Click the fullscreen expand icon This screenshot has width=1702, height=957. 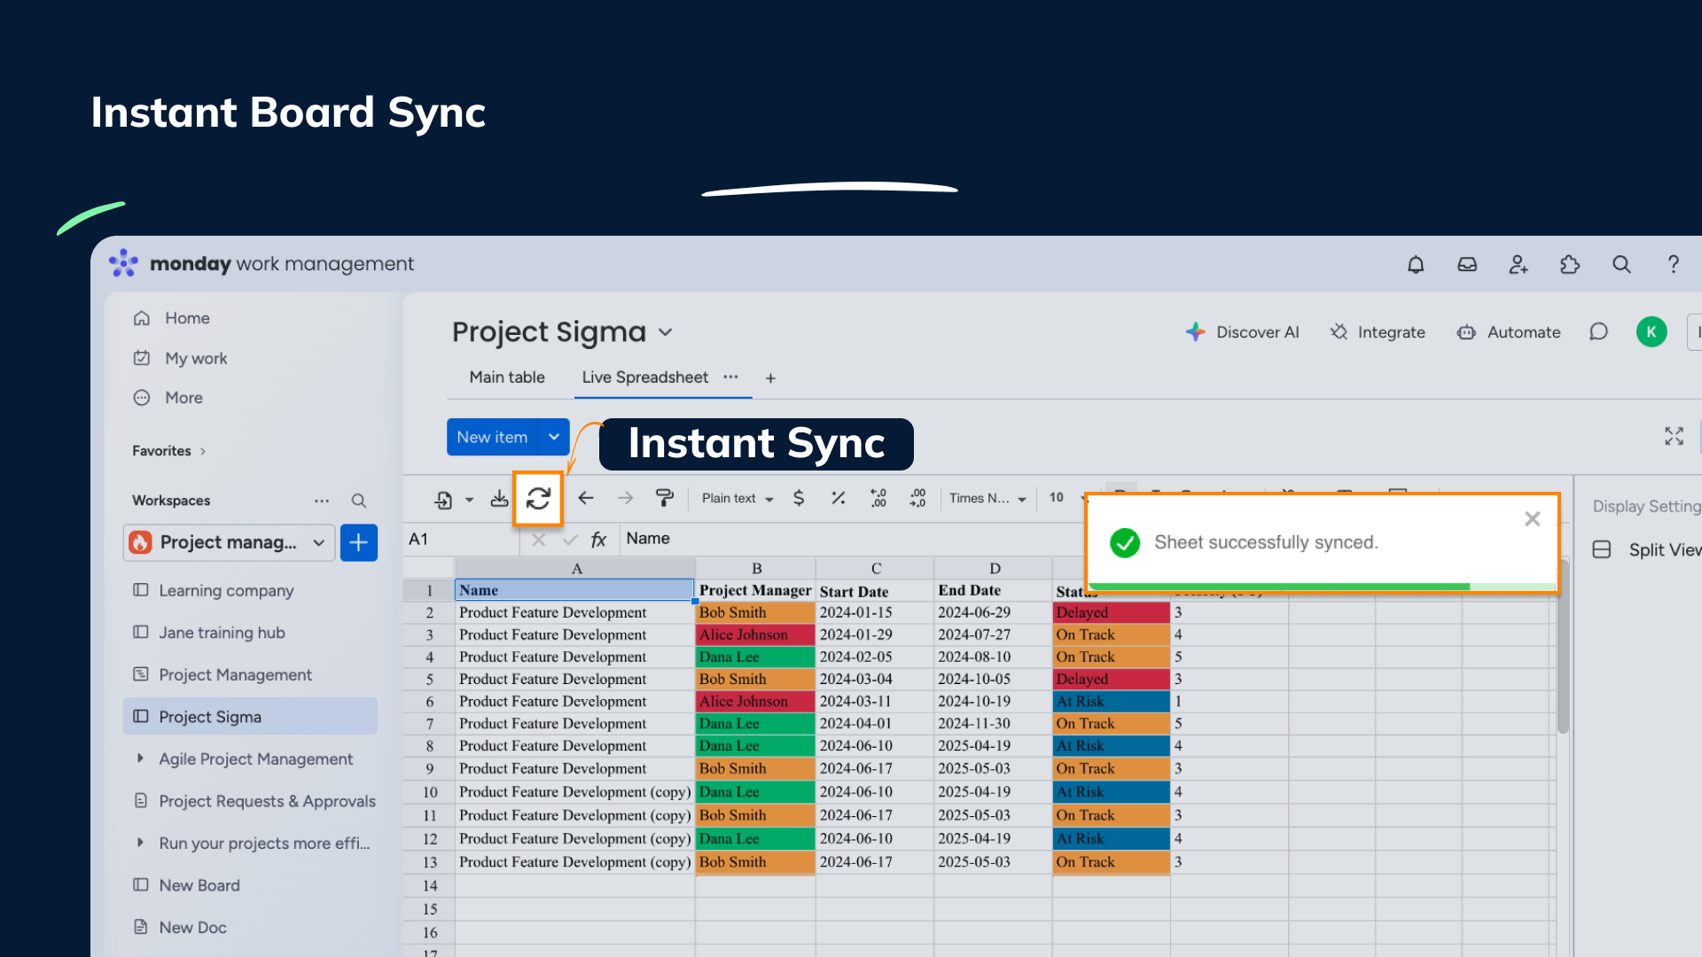click(1674, 436)
